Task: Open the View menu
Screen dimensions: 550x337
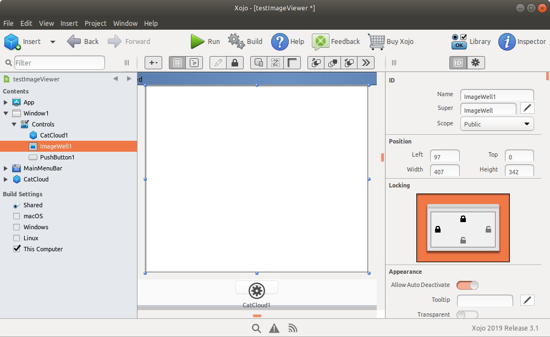Action: (46, 23)
